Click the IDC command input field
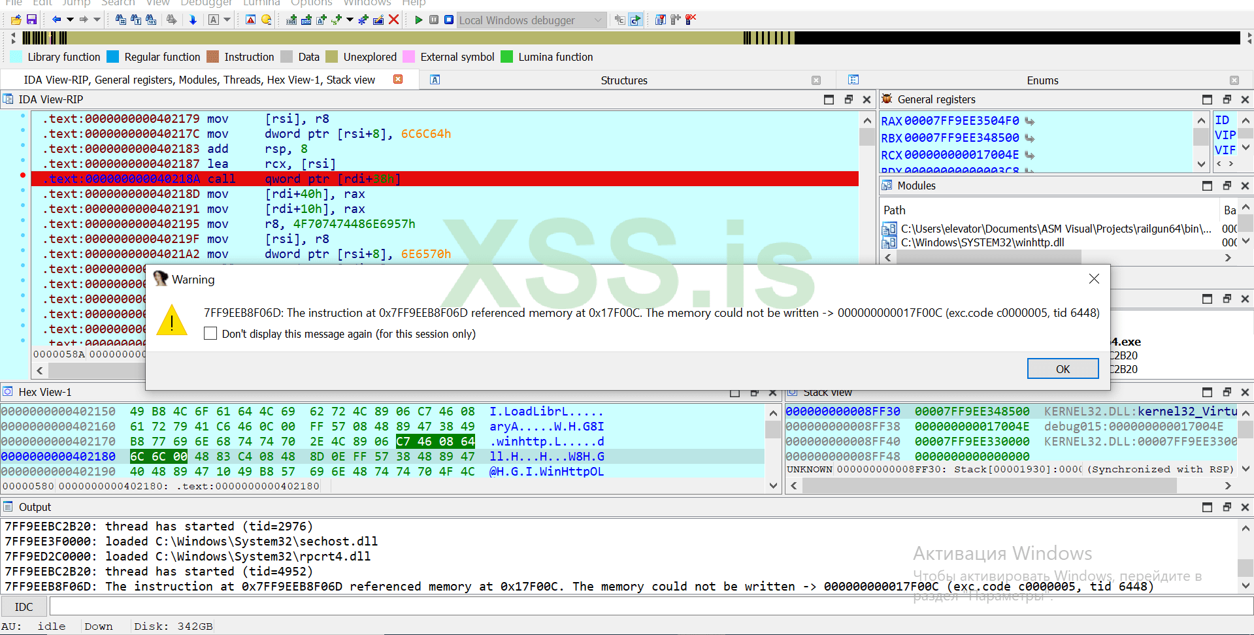This screenshot has width=1254, height=635. pos(650,607)
